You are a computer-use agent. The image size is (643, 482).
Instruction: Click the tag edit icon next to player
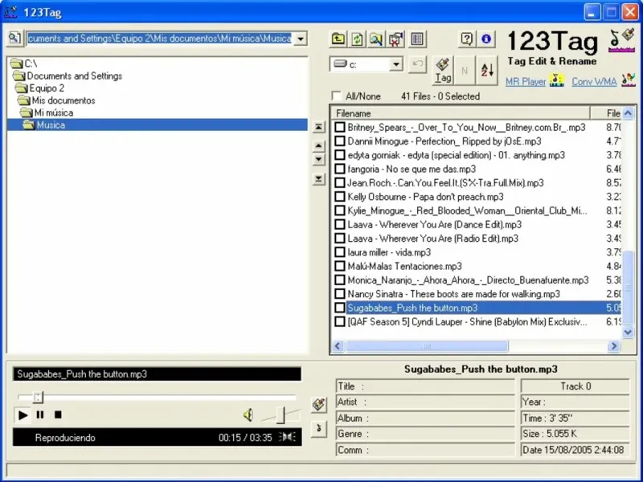tap(319, 405)
